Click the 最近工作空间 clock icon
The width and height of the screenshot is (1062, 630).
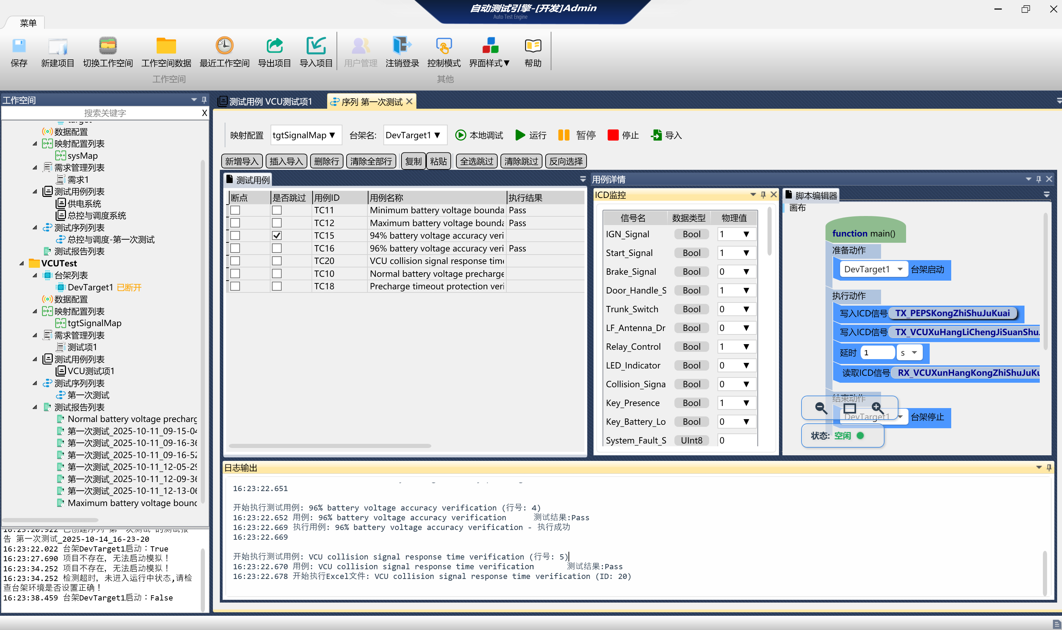coord(224,46)
